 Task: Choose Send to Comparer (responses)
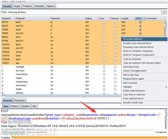[x=139, y=55]
